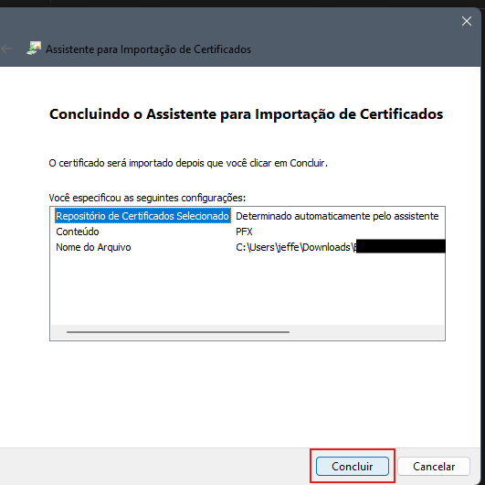Close the certificate import wizard window
Viewport: 485px width, 485px height.
(467, 21)
